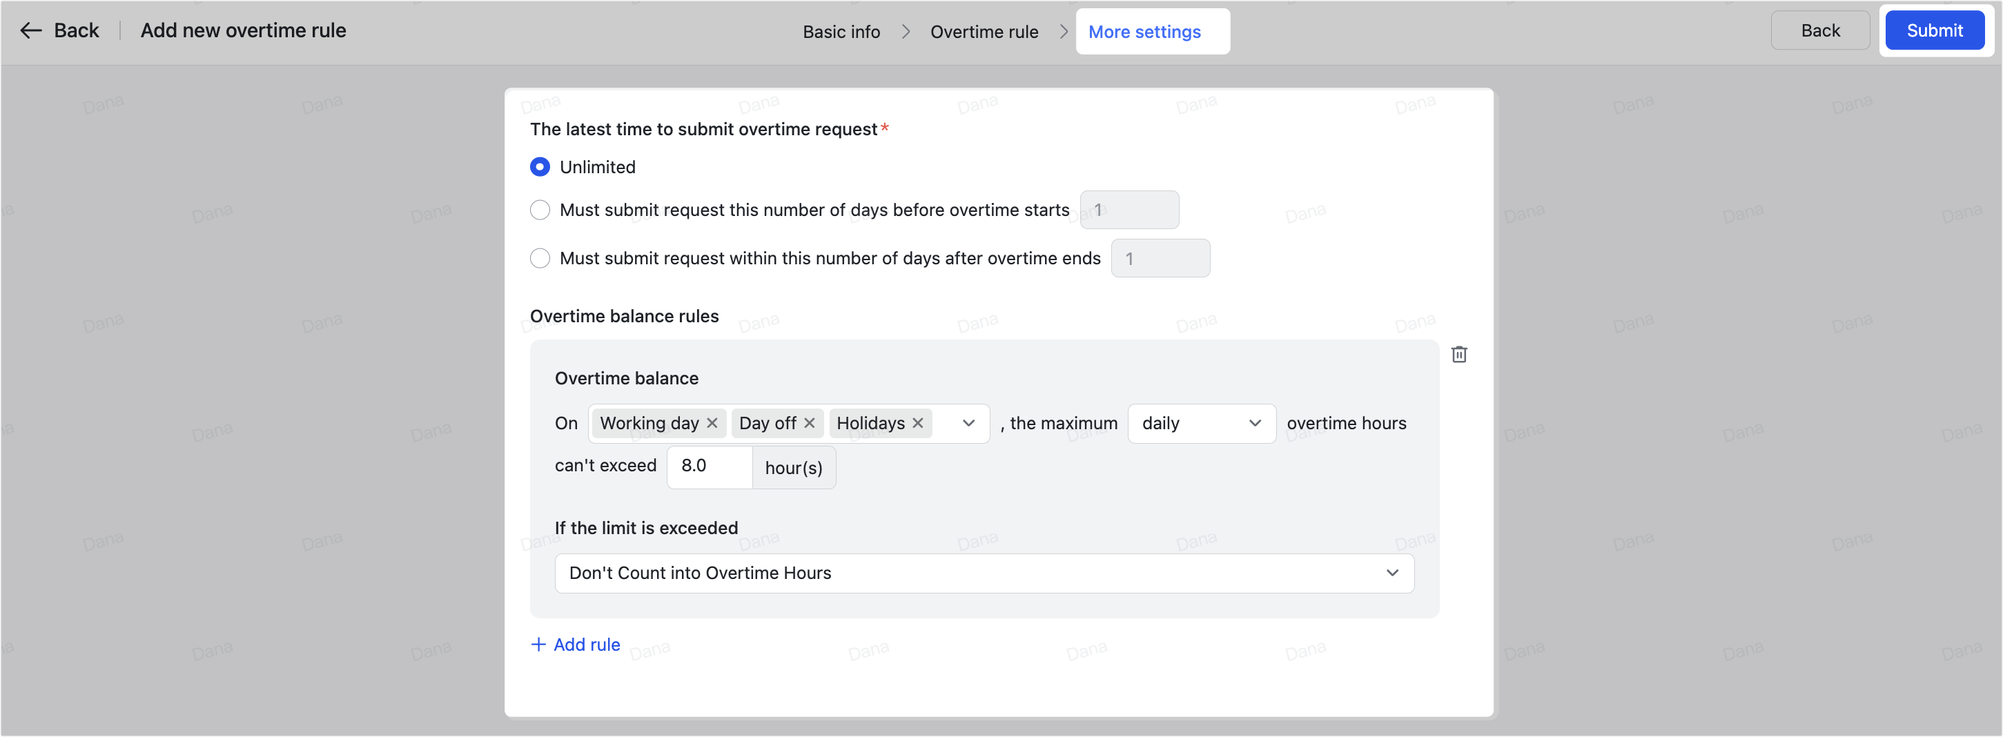
Task: Select the Unlimited option
Action: point(540,166)
